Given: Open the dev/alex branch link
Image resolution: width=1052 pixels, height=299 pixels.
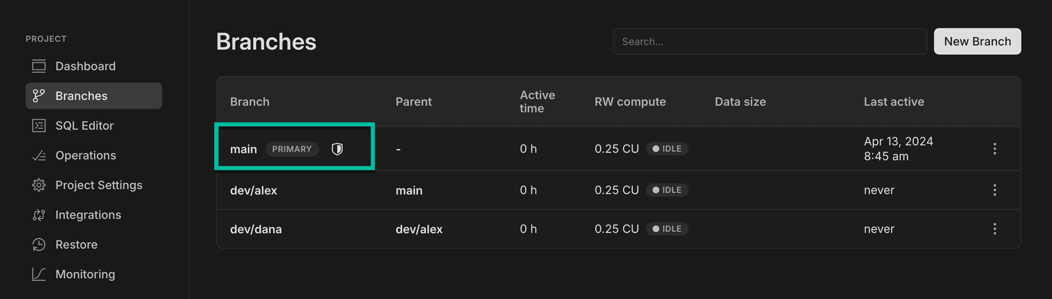Looking at the screenshot, I should tap(254, 191).
